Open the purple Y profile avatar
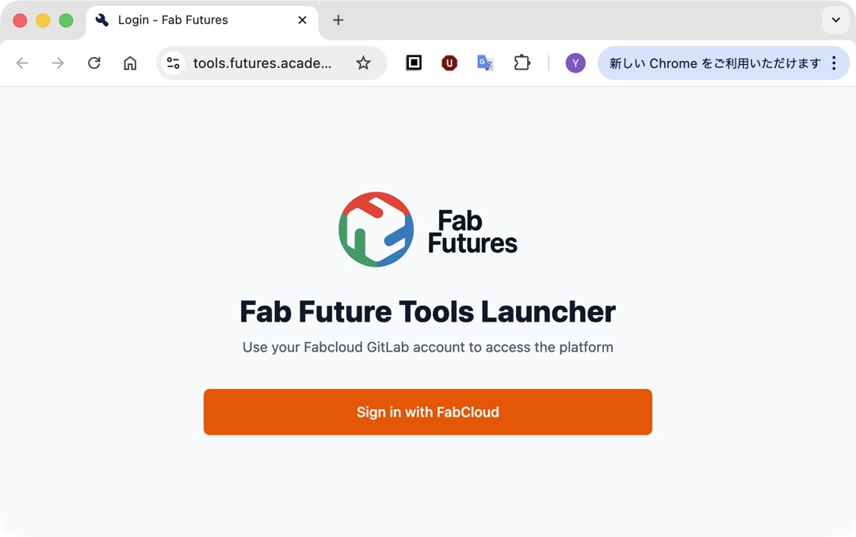 click(x=575, y=63)
